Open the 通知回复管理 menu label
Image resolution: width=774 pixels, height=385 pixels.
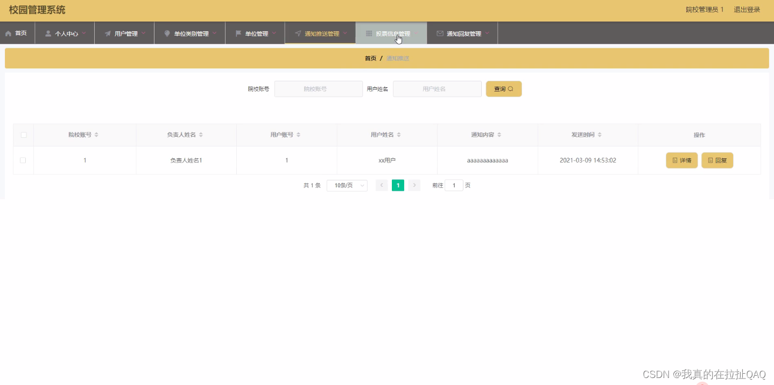pyautogui.click(x=464, y=33)
